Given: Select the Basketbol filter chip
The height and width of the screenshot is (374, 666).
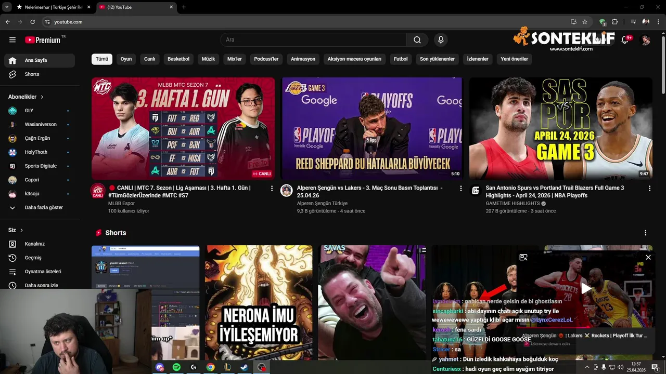Looking at the screenshot, I should pos(178,59).
